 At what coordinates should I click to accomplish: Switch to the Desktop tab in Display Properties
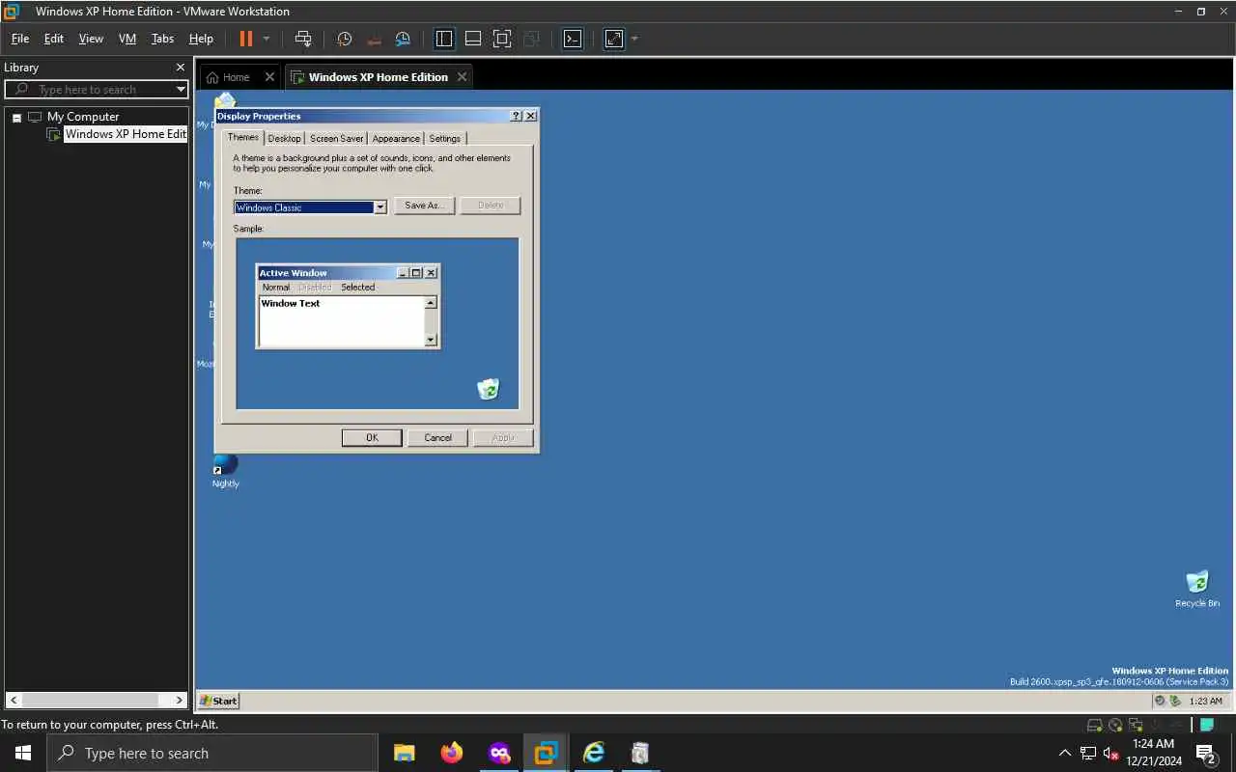284,138
